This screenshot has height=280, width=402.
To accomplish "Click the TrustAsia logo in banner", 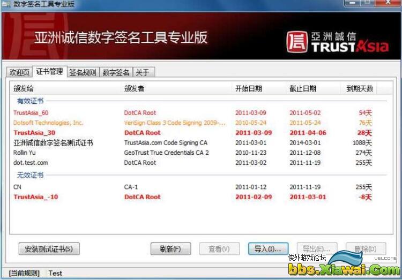I will tap(337, 42).
